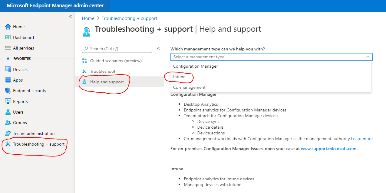Collapse the Troubleshooting blade menu
The height and width of the screenshot is (193, 386).
click(158, 49)
